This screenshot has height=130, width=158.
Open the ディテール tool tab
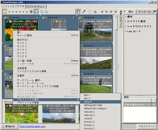(x=145, y=12)
